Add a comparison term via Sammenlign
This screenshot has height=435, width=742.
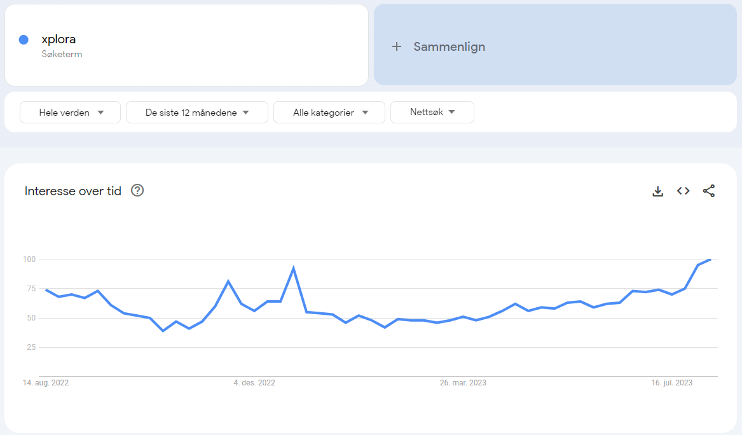click(x=555, y=45)
